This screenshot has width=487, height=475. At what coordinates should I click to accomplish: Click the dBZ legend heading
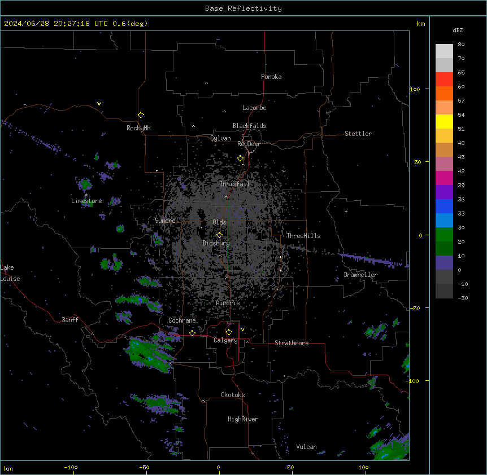pos(458,30)
